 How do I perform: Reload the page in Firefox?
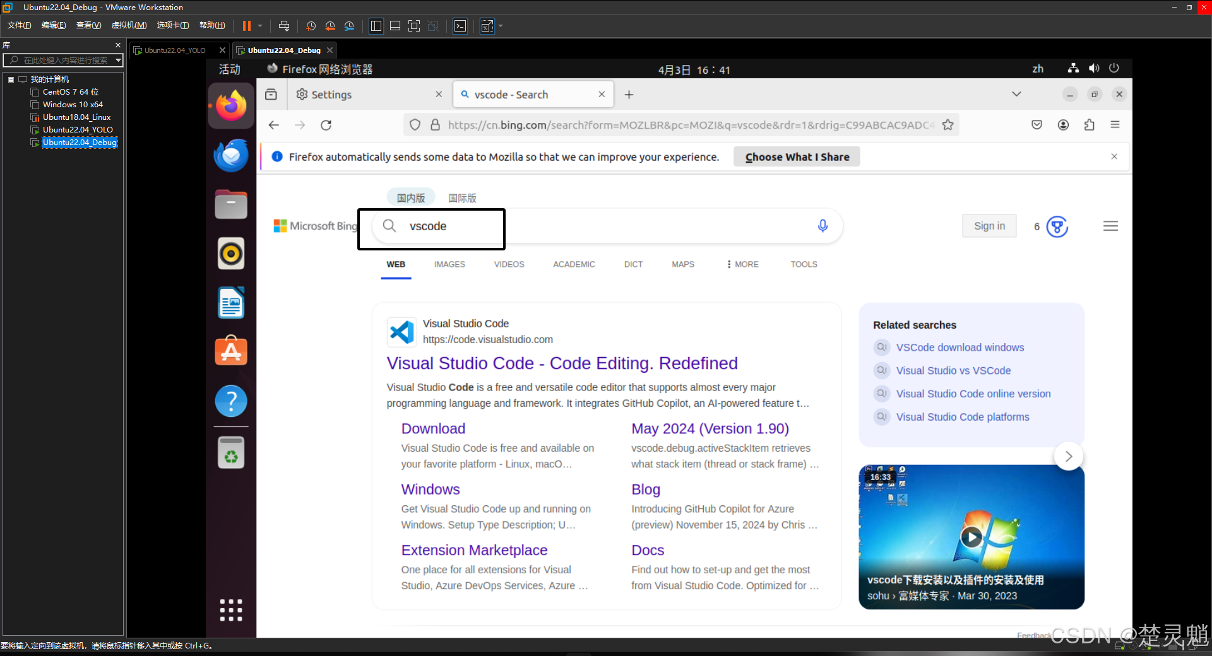pyautogui.click(x=326, y=125)
